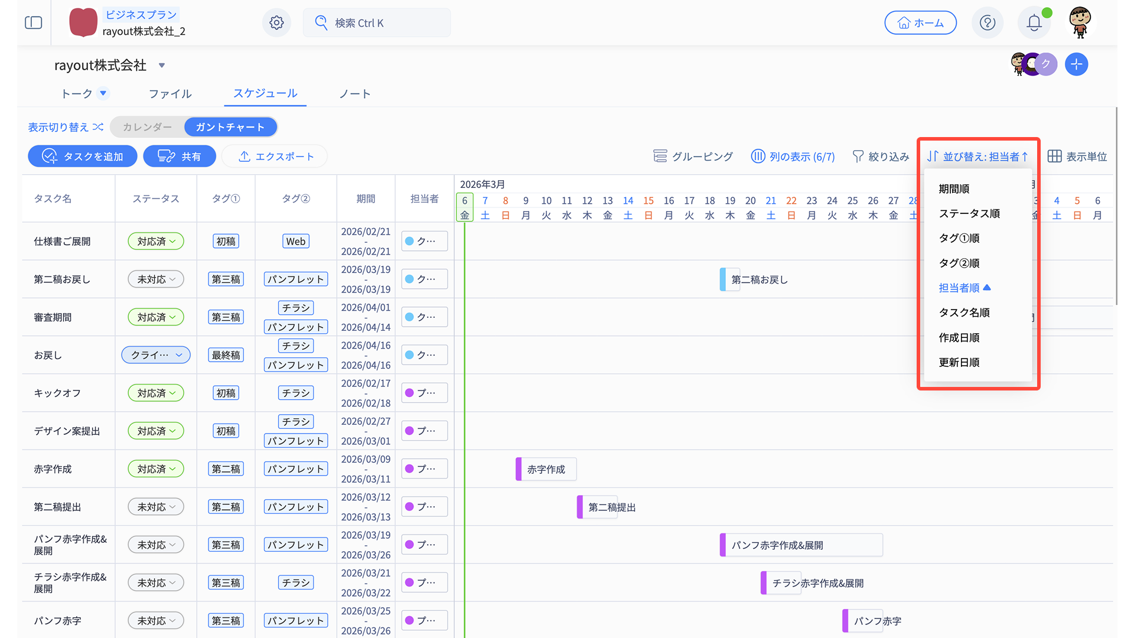Open the トーク tab dropdown arrow
Image resolution: width=1134 pixels, height=638 pixels.
[103, 93]
